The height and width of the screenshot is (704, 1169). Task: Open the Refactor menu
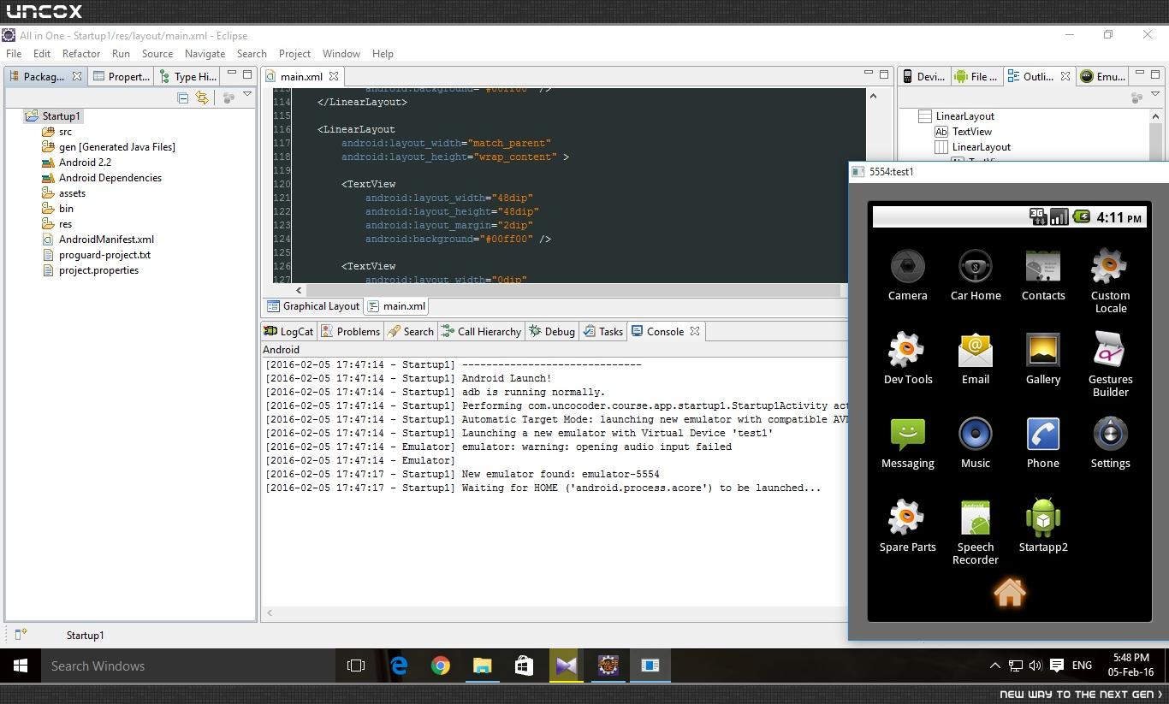point(81,53)
